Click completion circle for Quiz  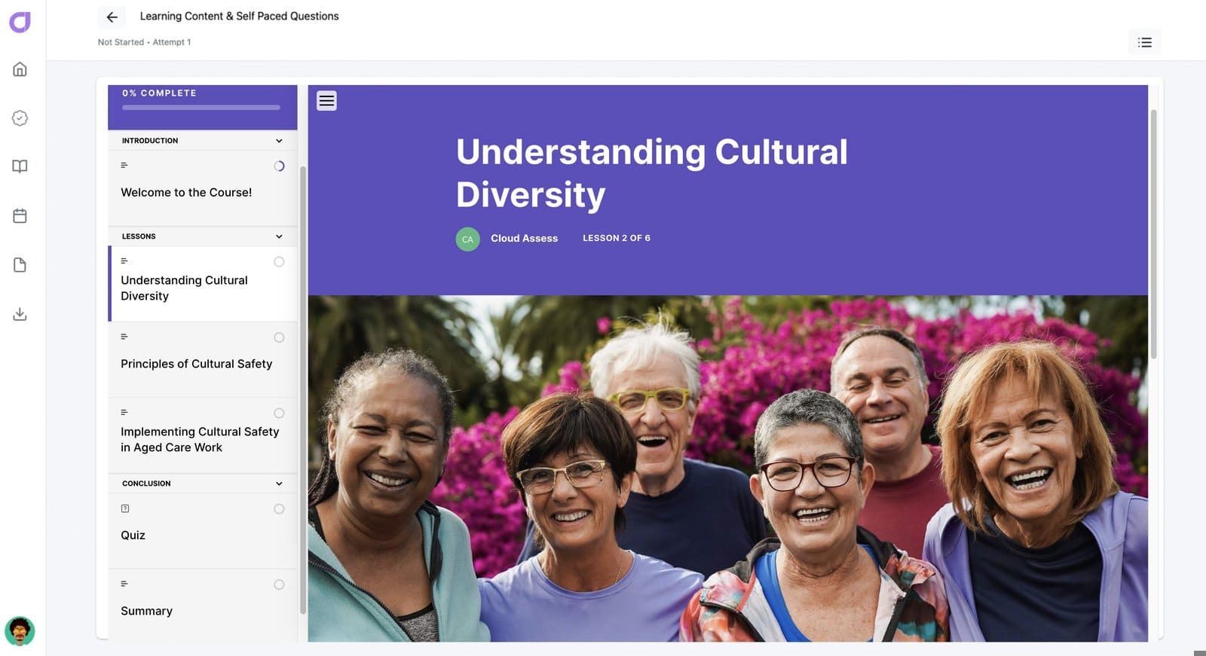tap(279, 509)
